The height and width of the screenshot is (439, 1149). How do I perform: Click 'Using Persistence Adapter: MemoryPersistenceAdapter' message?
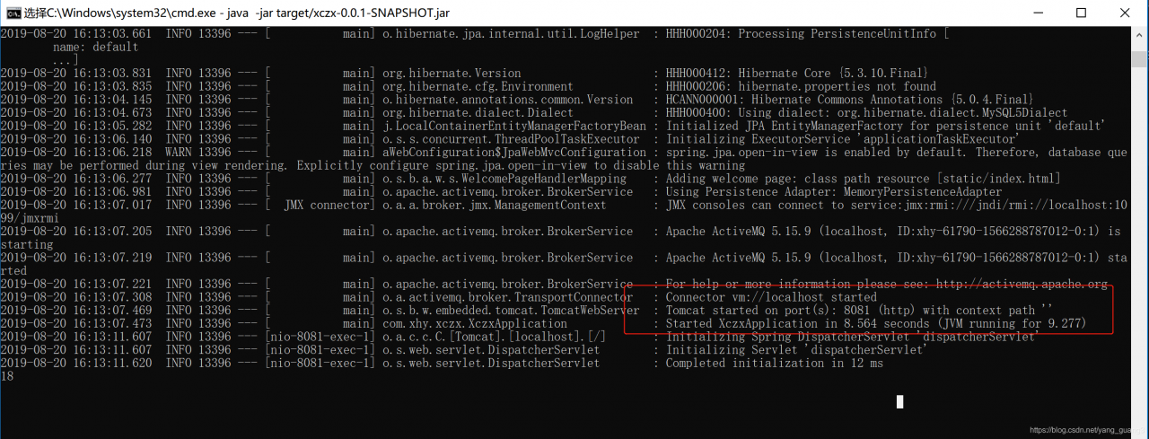pyautogui.click(x=833, y=192)
